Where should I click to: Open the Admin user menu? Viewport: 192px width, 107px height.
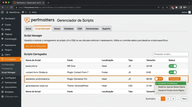point(186,12)
